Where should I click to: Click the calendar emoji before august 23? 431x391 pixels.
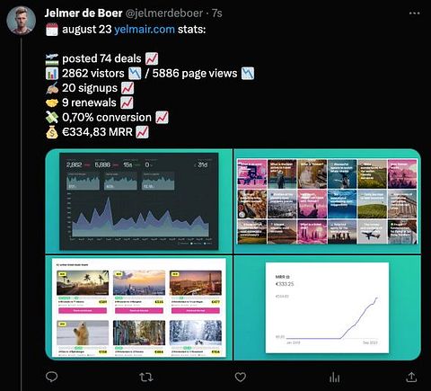point(52,30)
